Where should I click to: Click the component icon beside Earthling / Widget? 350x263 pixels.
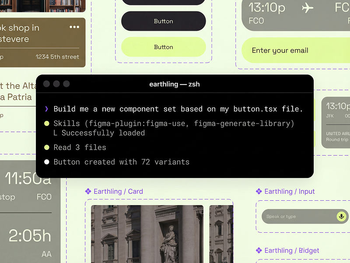259,251
